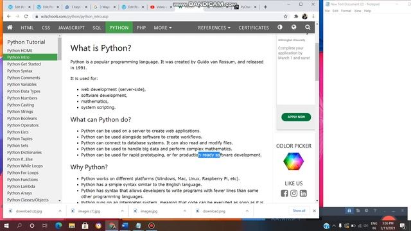Open Python While Loops sidebar link
This screenshot has height=231, width=411.
(x=25, y=166)
